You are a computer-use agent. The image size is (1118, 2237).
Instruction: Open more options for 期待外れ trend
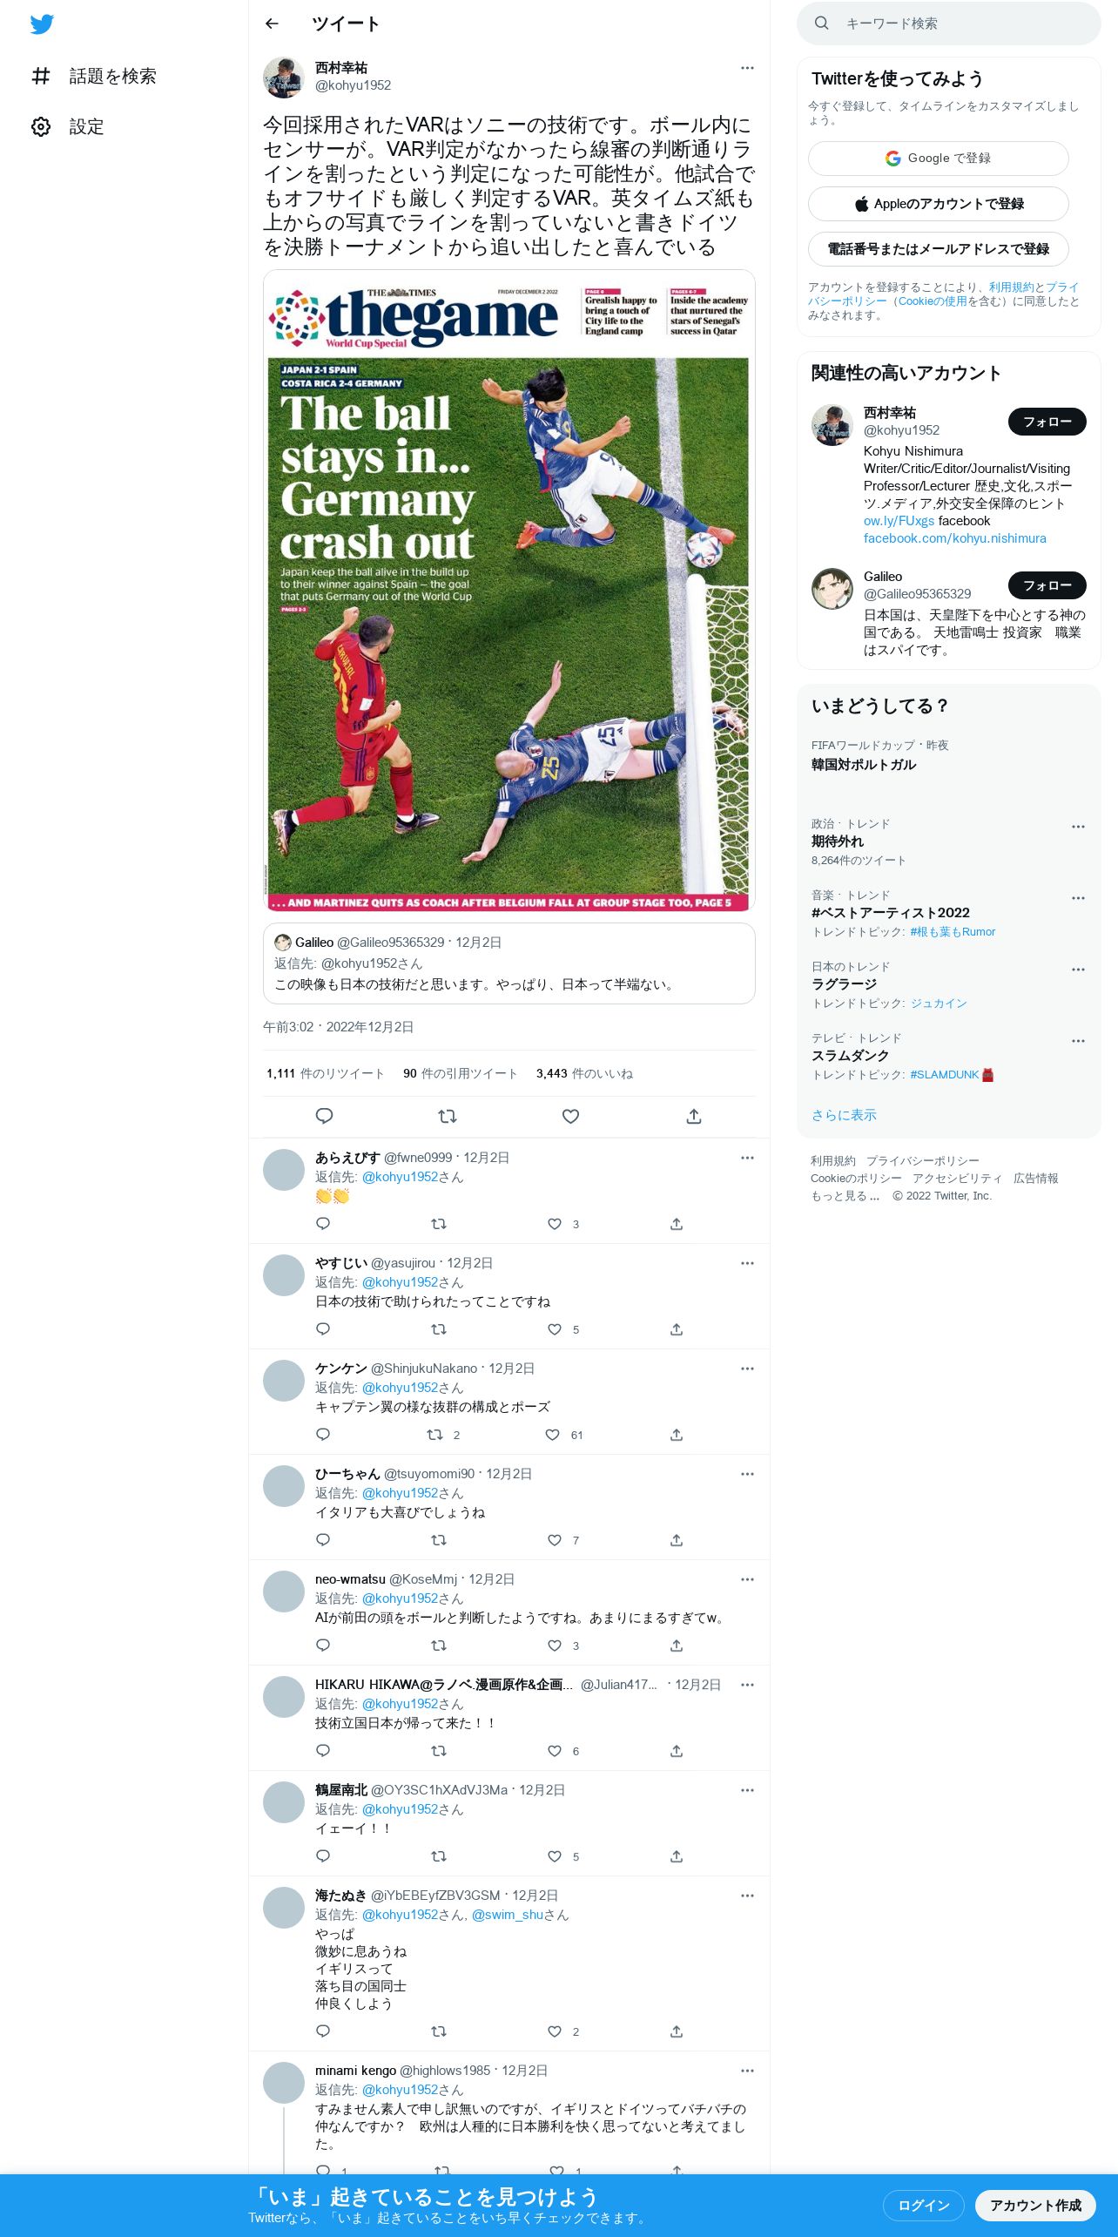coord(1078,827)
